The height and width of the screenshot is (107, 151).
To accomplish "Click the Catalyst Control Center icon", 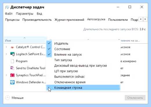I will pyautogui.click(x=12, y=47).
